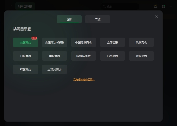Open the 没有想加速的区服? link
The width and height of the screenshot is (177, 126).
[84, 80]
